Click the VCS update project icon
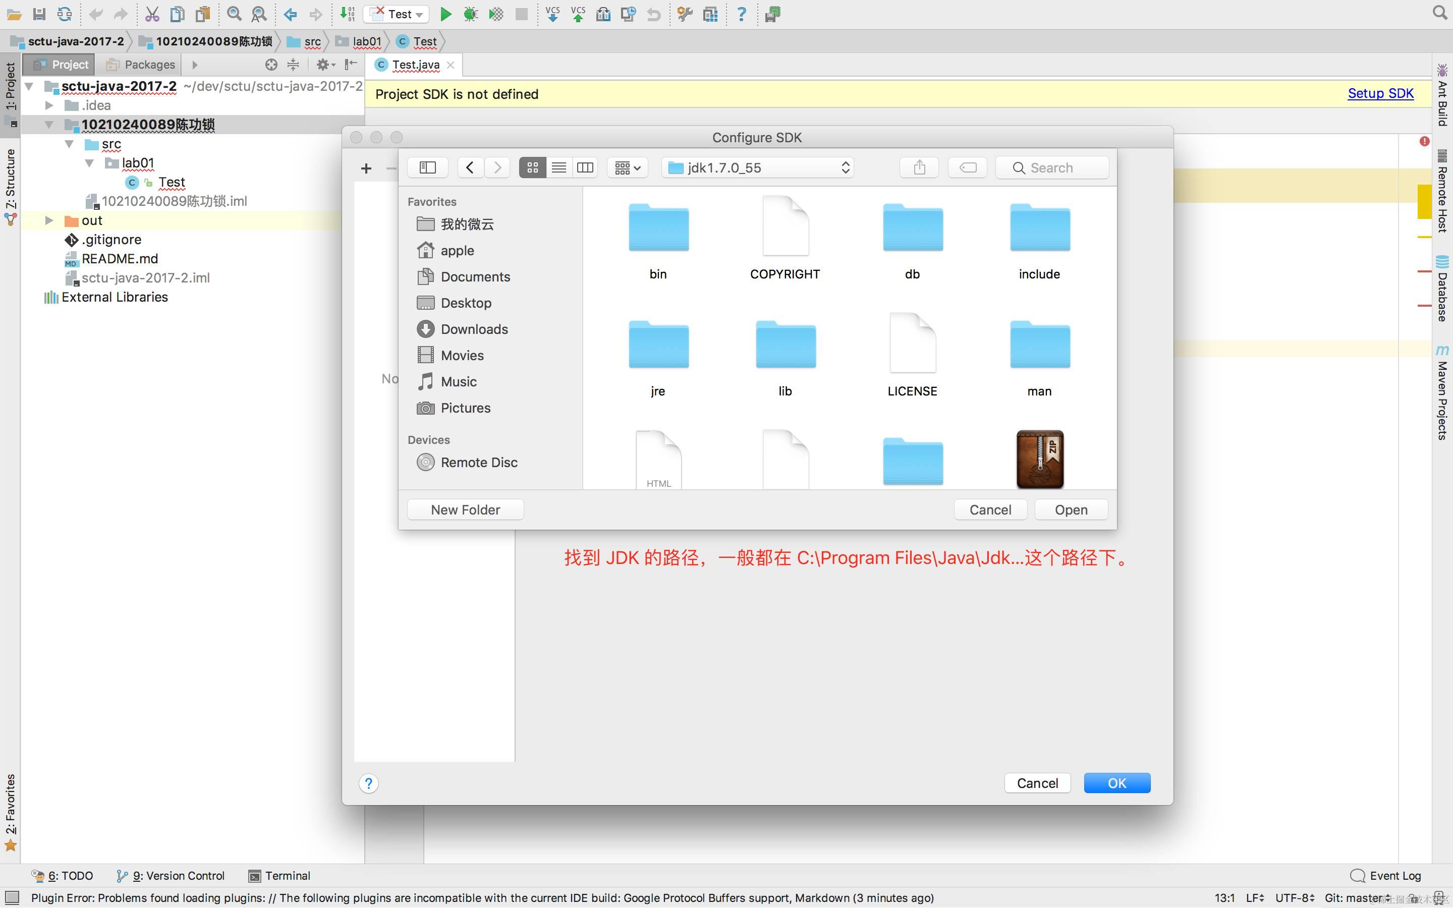Image resolution: width=1453 pixels, height=908 pixels. [552, 14]
